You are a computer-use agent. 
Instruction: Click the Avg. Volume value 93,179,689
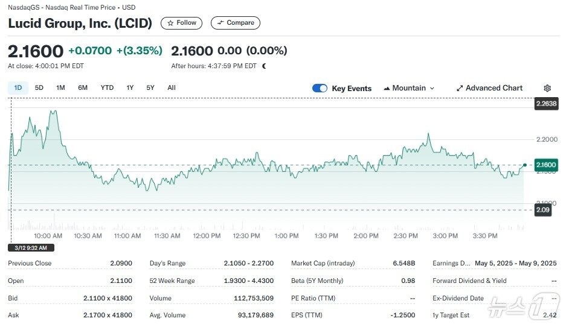256,315
